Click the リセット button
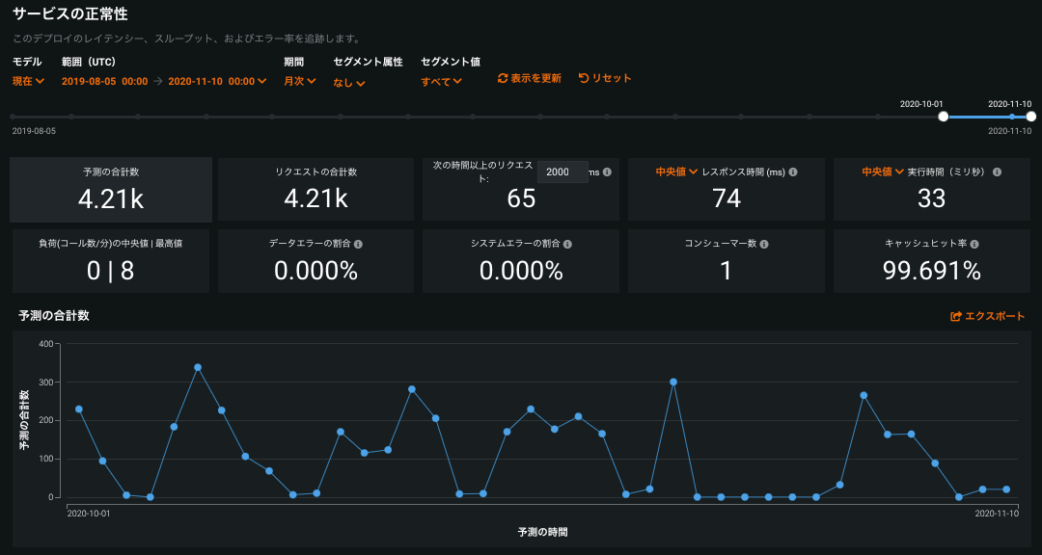Screen dimensions: 1042x555 coord(605,78)
